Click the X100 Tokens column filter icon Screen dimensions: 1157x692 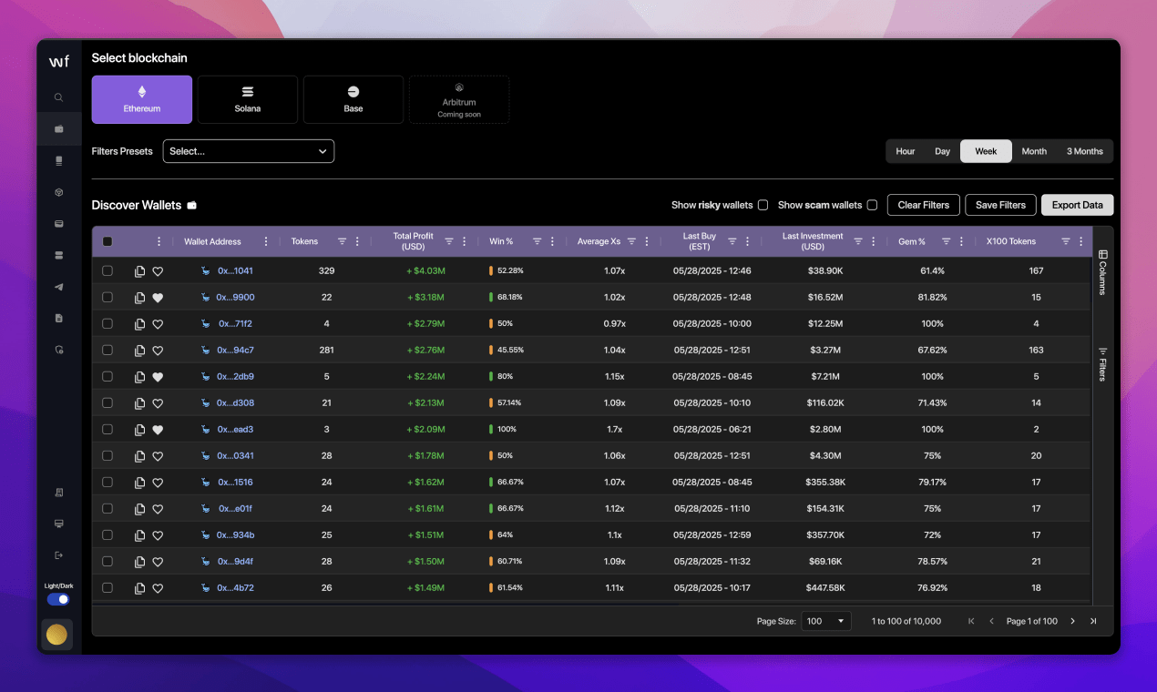(1065, 241)
